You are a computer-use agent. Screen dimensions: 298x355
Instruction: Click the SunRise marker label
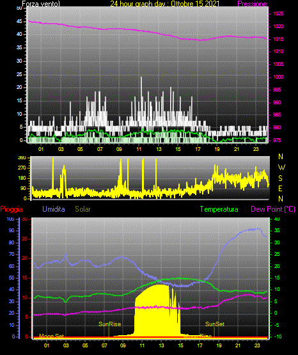[109, 324]
